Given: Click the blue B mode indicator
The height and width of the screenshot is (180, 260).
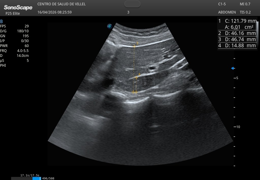Looking at the screenshot, I should (2, 21).
